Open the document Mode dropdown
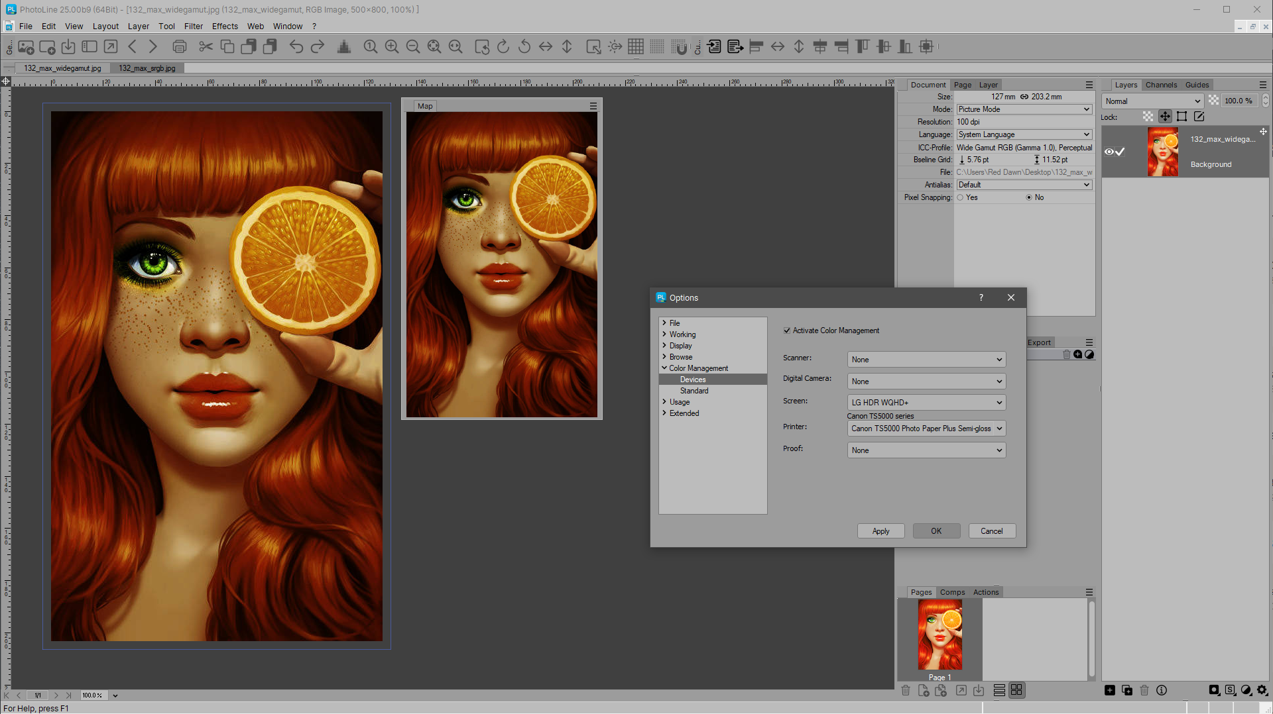This screenshot has width=1273, height=714. (x=1024, y=109)
